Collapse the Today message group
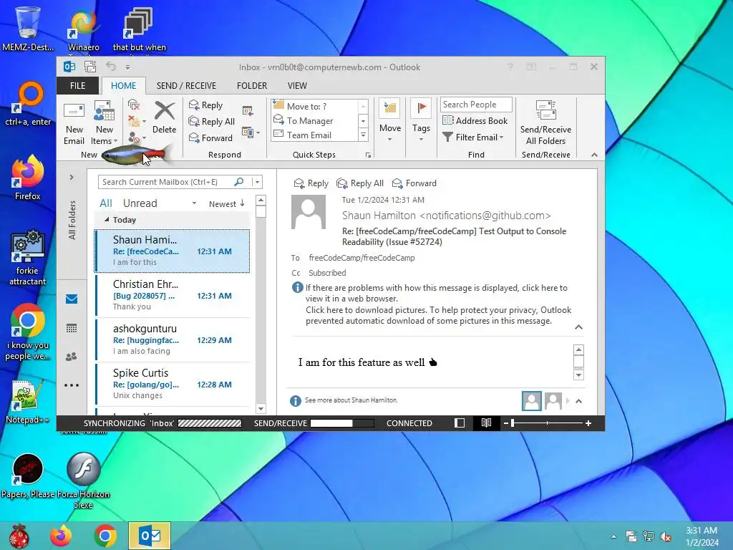The width and height of the screenshot is (733, 550). [107, 219]
